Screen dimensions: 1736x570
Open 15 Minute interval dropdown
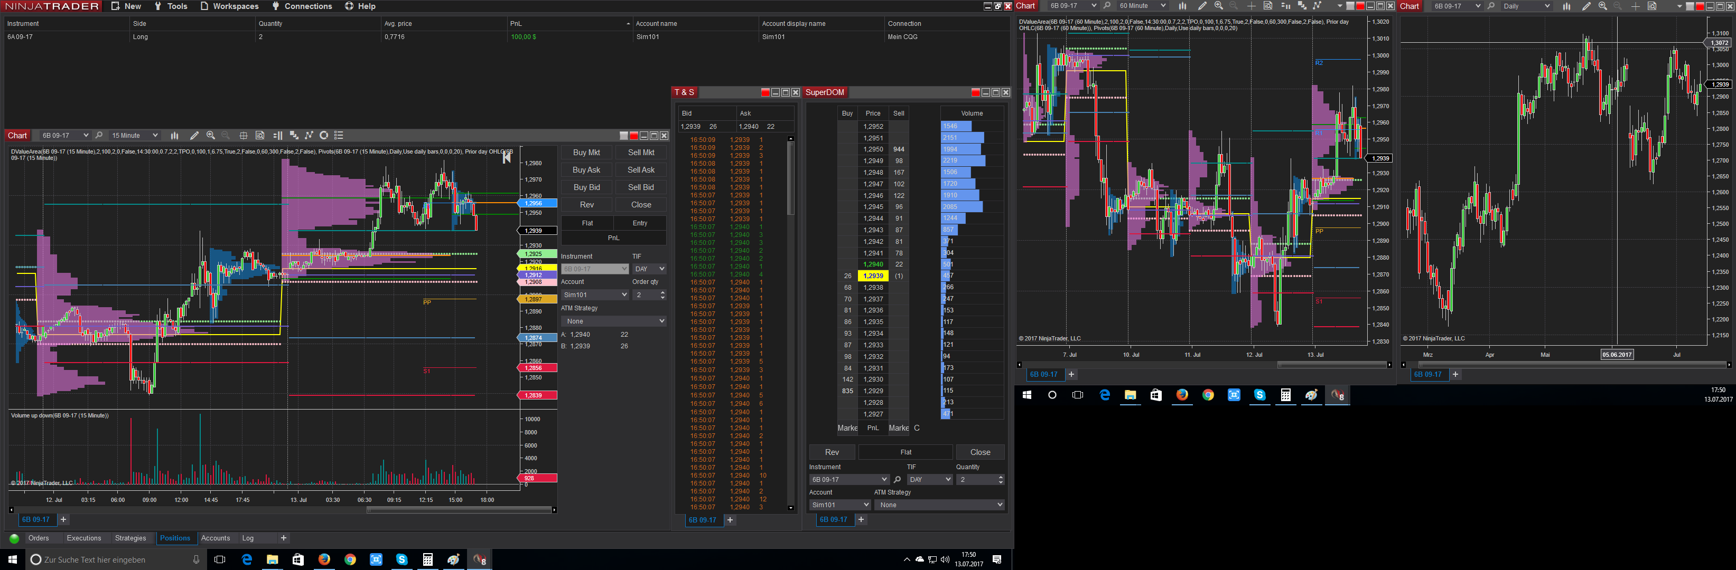pos(134,135)
